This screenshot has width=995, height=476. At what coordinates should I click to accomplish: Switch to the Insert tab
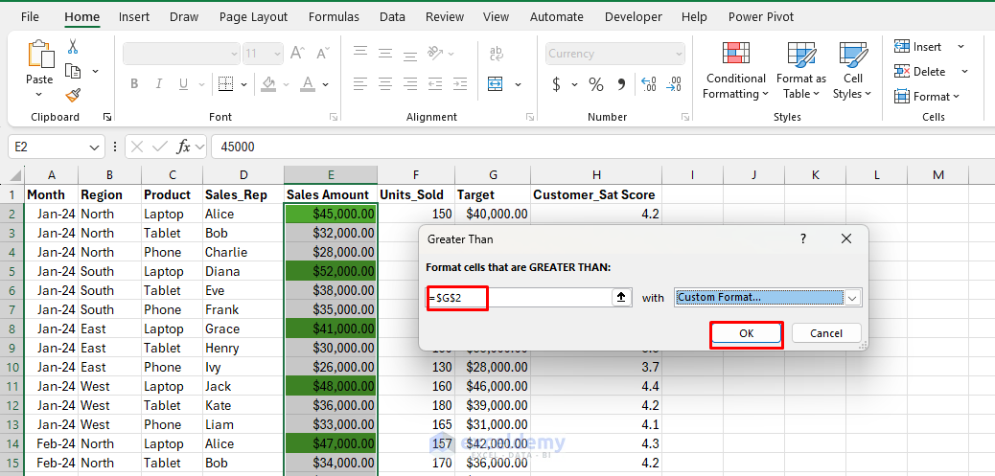point(134,17)
